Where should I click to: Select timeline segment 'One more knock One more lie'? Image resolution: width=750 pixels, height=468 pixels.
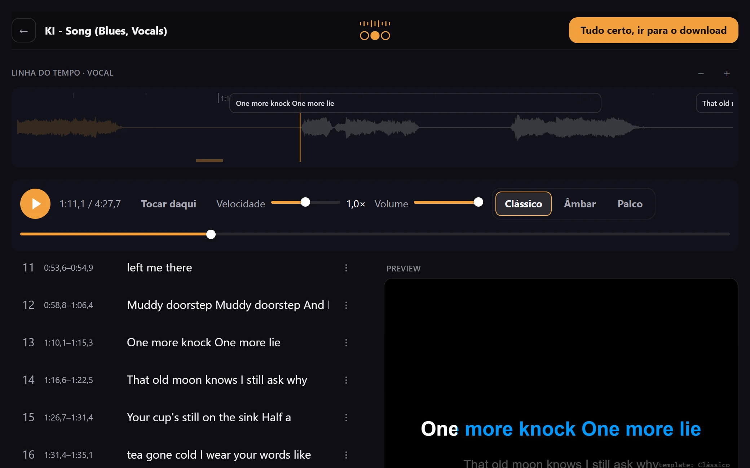coord(415,103)
